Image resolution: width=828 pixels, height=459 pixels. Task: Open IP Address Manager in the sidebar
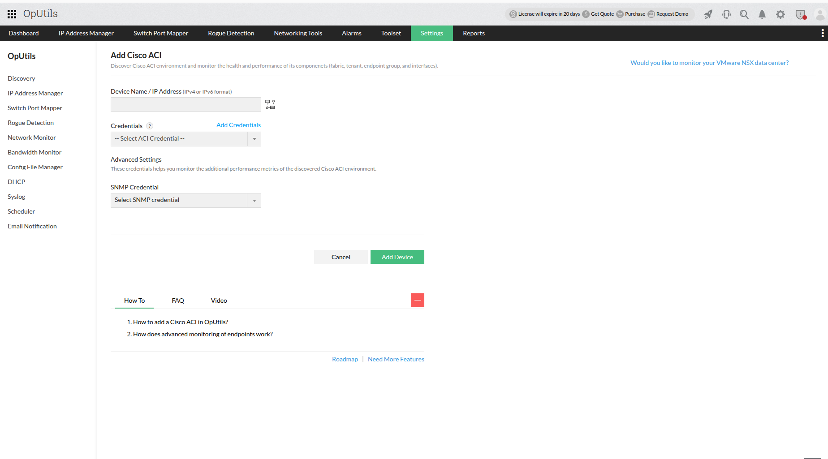pos(35,93)
